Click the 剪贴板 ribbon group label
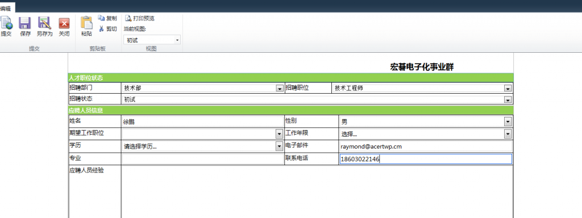Image resolution: width=582 pixels, height=218 pixels. (98, 49)
